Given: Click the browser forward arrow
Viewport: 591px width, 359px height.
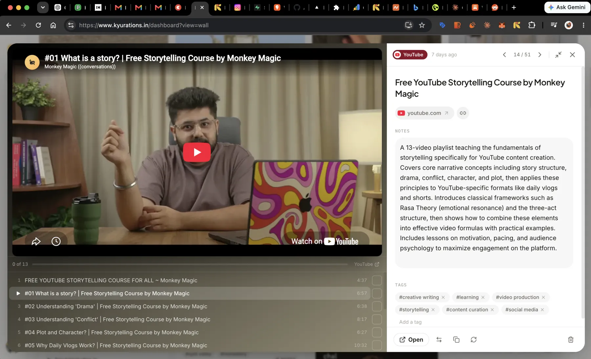Looking at the screenshot, I should pos(23,25).
